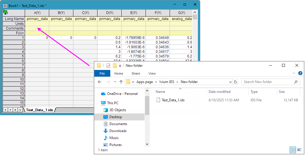This screenshot has height=155, width=305.
Task: Go up one folder level with the up arrow
Action: click(x=121, y=82)
